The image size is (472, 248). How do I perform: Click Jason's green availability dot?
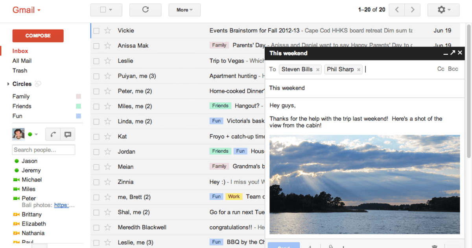tap(17, 161)
